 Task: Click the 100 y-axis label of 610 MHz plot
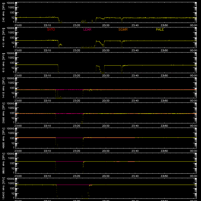click(x=12, y=63)
